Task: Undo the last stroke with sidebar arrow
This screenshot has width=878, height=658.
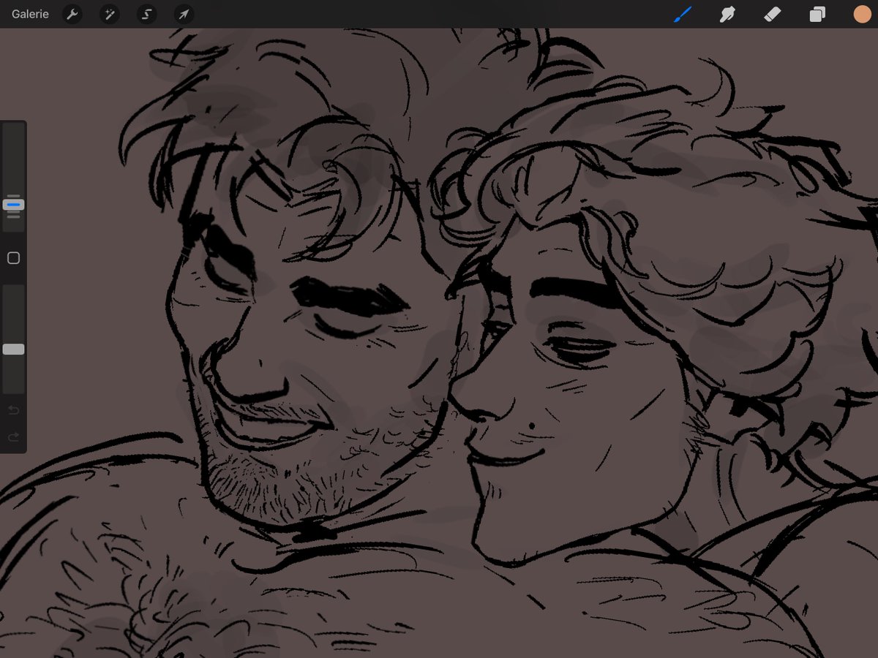Action: [x=13, y=410]
